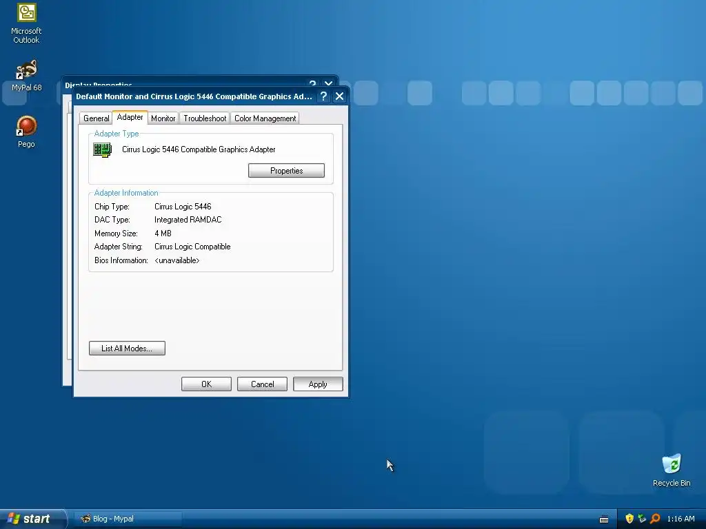Open the Start menu
Screen dimensions: 706x529
(x=32, y=519)
